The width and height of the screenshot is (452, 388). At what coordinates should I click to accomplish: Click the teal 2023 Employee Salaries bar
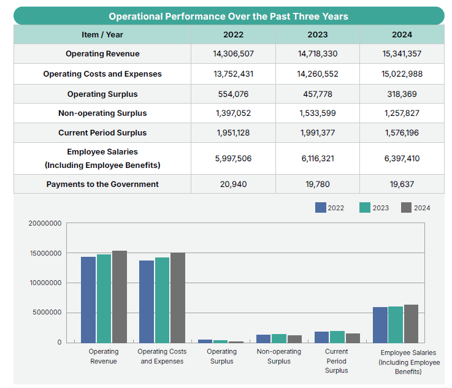pyautogui.click(x=396, y=324)
